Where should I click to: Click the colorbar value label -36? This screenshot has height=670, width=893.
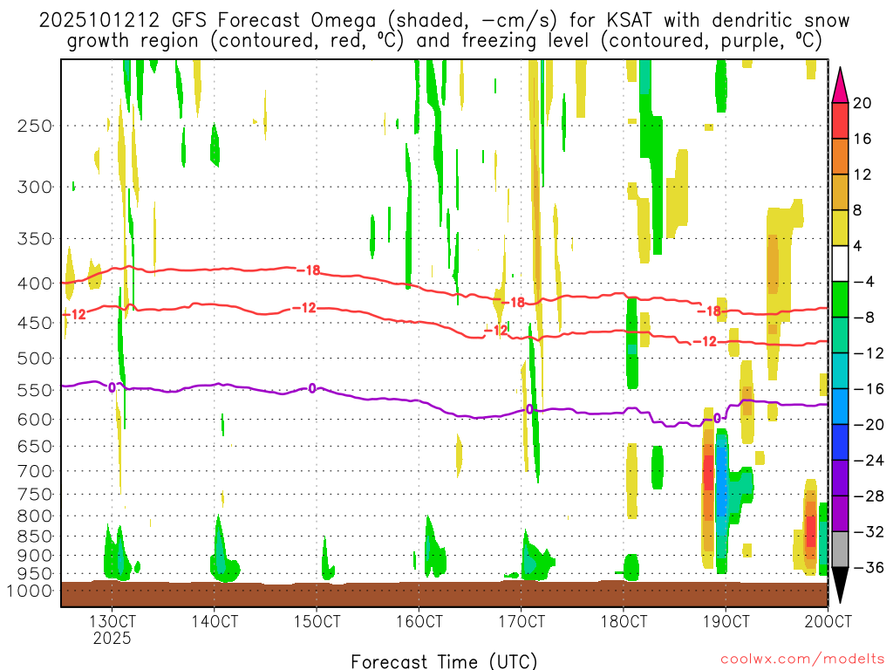[x=869, y=567]
